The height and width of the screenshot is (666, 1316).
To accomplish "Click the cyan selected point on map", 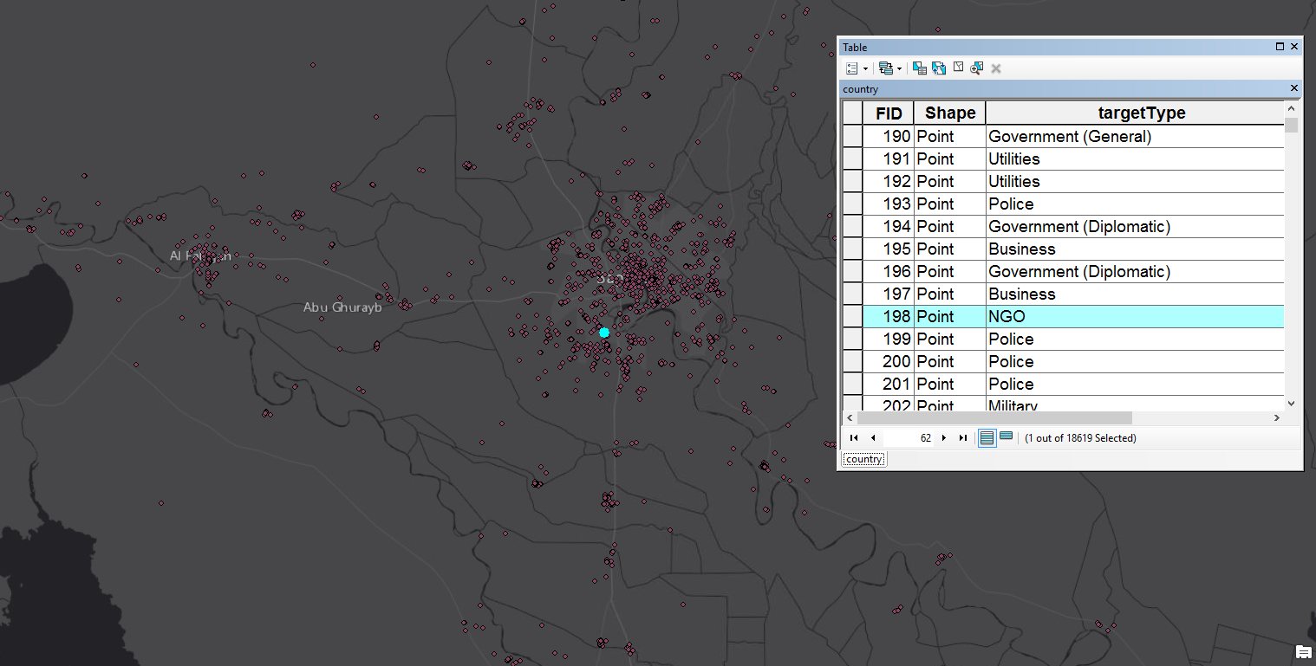I will tap(604, 333).
